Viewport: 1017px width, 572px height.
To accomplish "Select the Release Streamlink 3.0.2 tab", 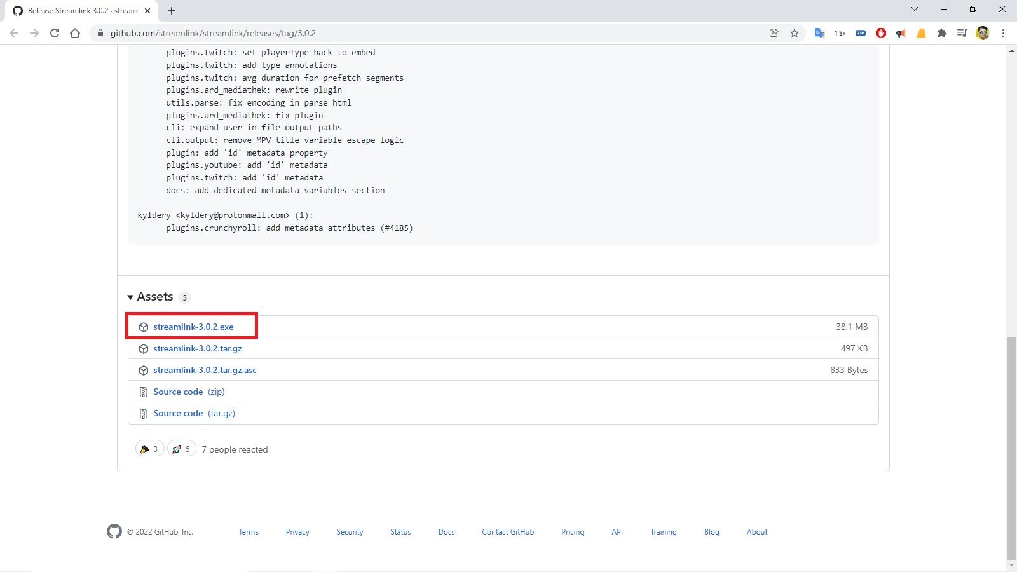I will click(83, 11).
